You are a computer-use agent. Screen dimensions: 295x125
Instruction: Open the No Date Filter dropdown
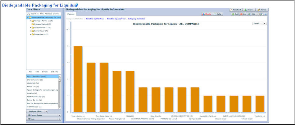pos(37,111)
